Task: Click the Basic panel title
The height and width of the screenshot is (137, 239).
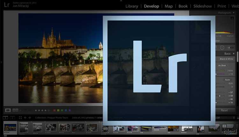Action: (228, 54)
